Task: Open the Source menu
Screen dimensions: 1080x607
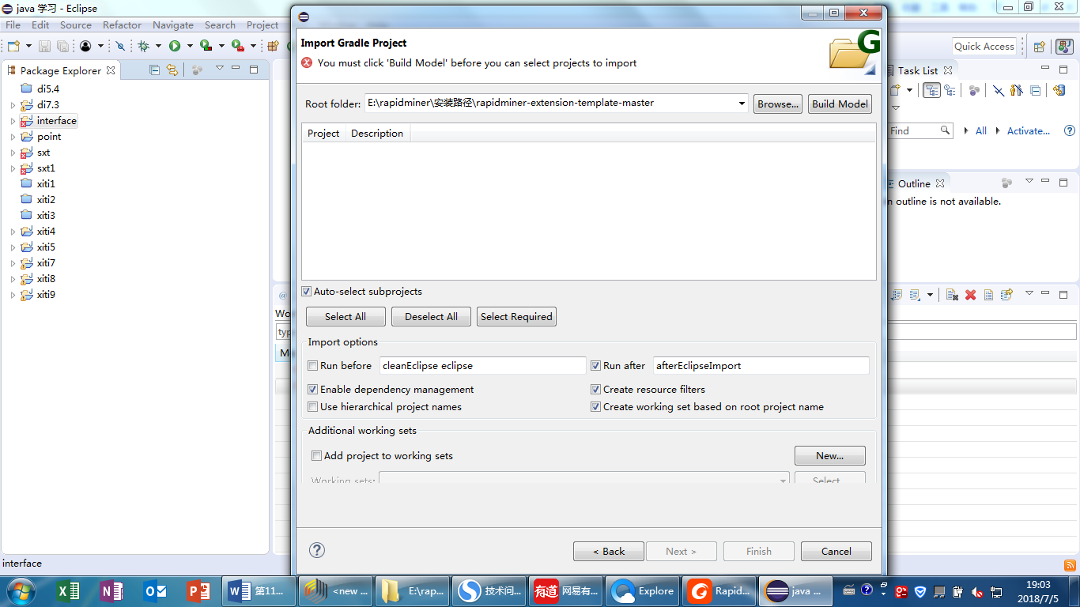Action: coord(76,25)
